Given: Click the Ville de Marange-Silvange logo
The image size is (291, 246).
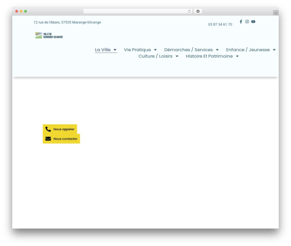Looking at the screenshot, I should (49, 35).
